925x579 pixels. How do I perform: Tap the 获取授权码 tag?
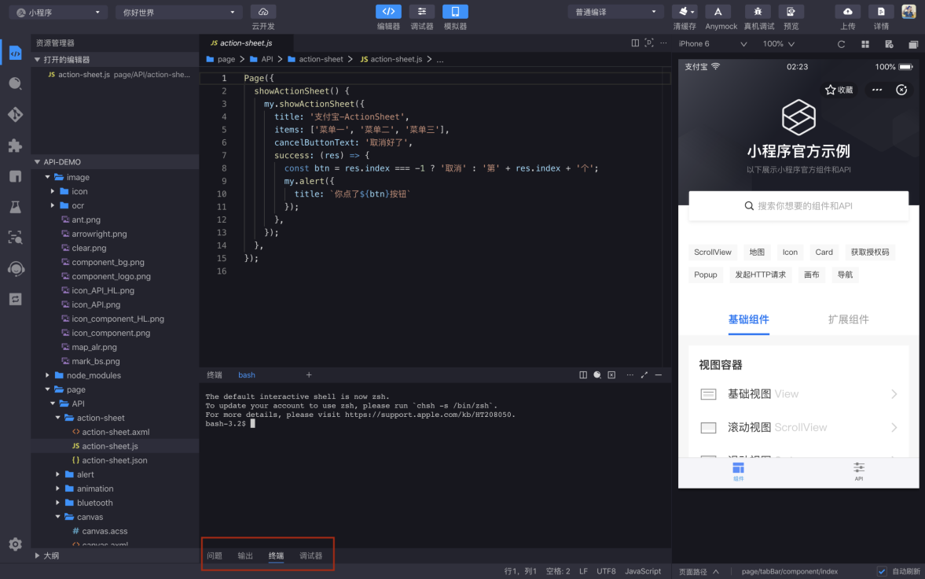[870, 253]
